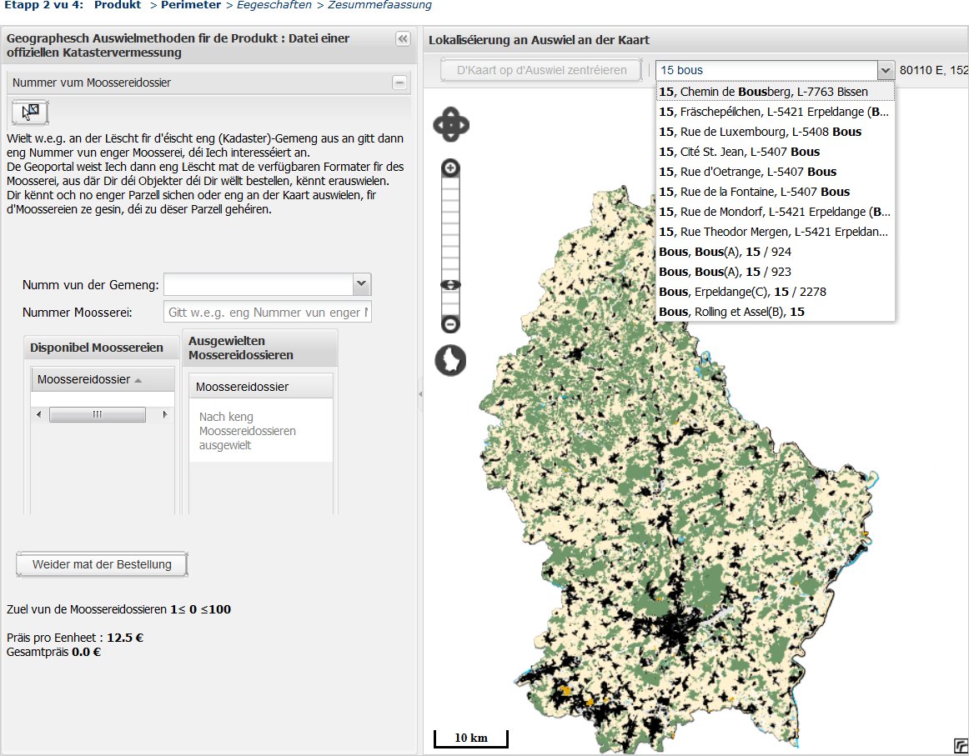
Task: Click Weider mat der Bestellung button
Action: coord(102,564)
